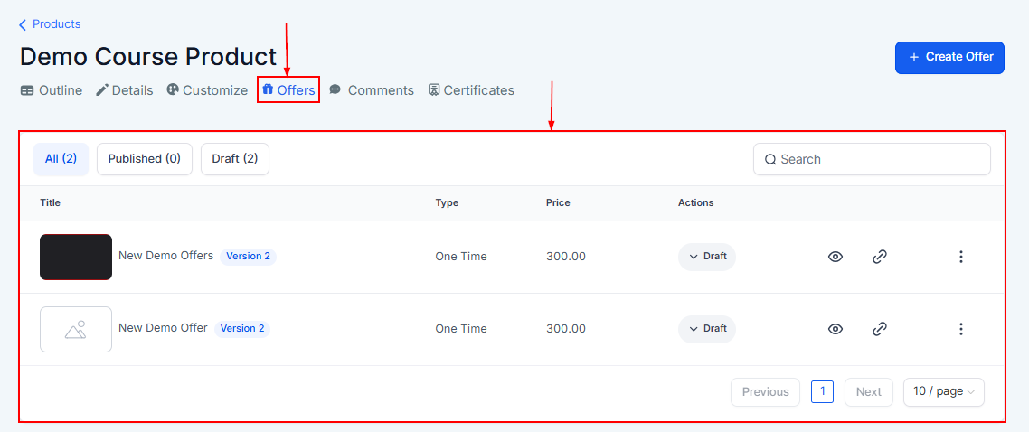The image size is (1029, 432).
Task: Click the Search offers field
Action: coord(872,159)
